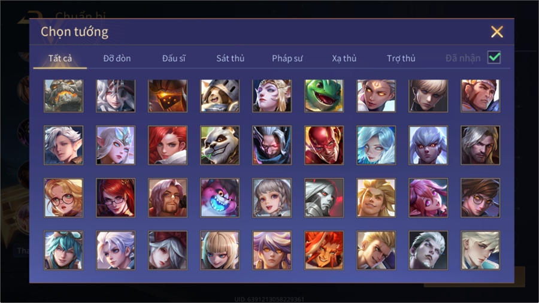Viewport: 539px width, 303px height.
Task: Switch to the Đỡ đòn tab
Action: click(117, 59)
